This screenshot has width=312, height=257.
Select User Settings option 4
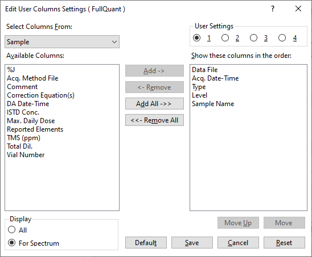click(x=282, y=38)
